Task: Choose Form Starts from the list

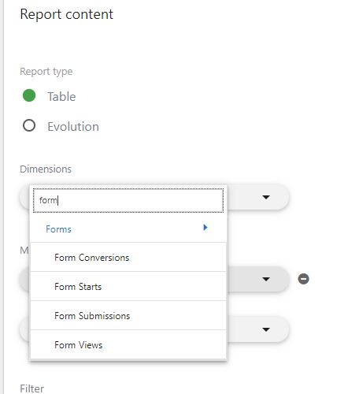Action: click(x=128, y=286)
